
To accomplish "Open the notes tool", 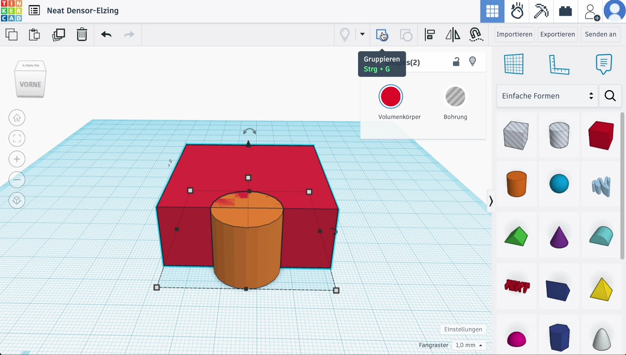I will point(604,64).
